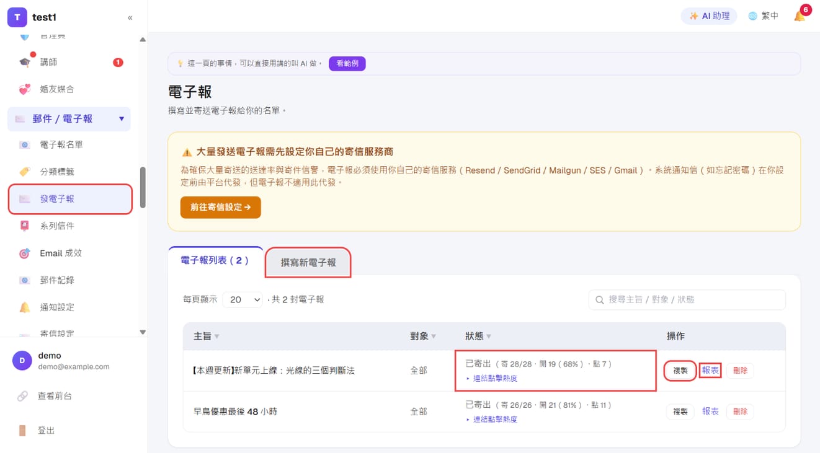Open the AI 助理 assistant
Screen dimensions: 820x453
(709, 16)
